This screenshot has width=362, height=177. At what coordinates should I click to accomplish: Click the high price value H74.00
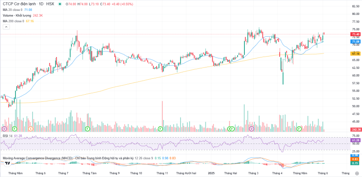click(82, 4)
